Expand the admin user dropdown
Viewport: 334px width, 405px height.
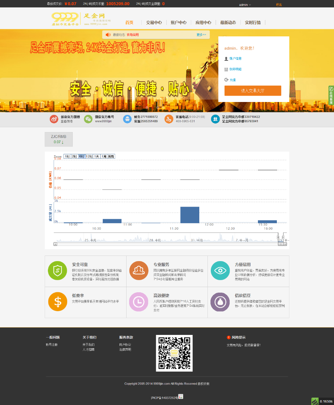[245, 5]
